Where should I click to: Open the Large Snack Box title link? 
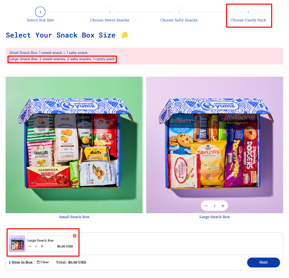pos(214,217)
